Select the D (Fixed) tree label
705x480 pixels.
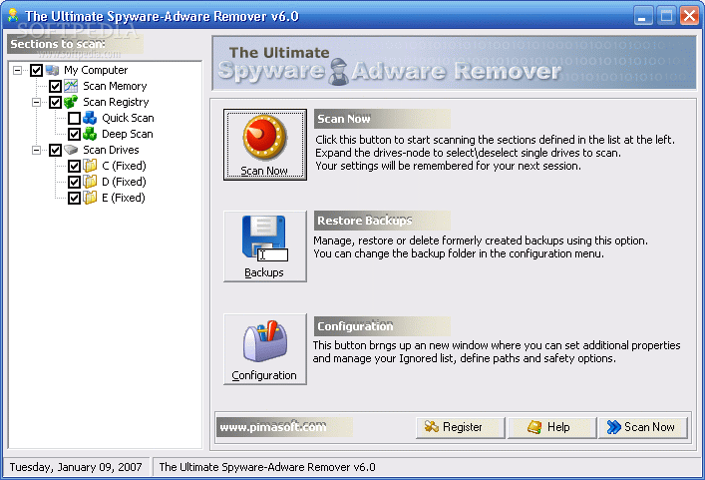124,182
